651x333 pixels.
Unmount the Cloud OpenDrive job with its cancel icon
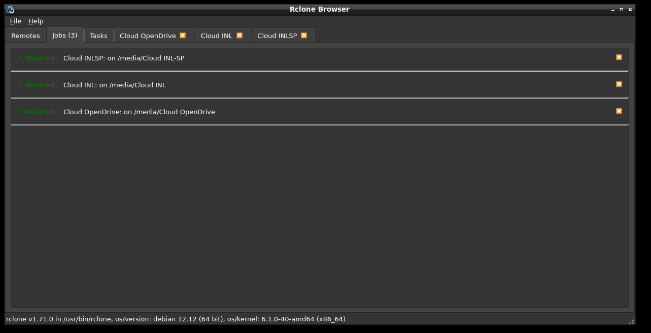pos(619,111)
